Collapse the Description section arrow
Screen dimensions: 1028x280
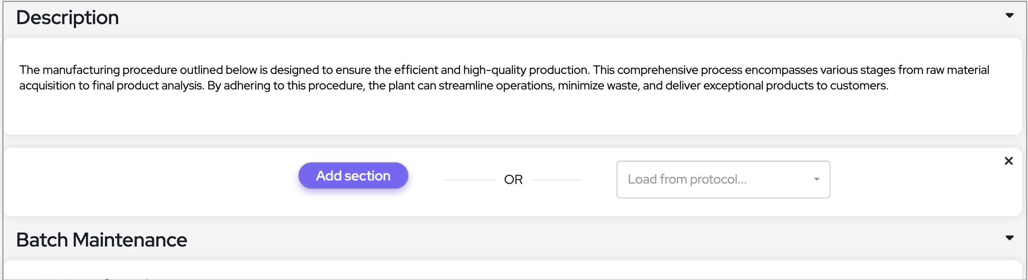point(1009,16)
